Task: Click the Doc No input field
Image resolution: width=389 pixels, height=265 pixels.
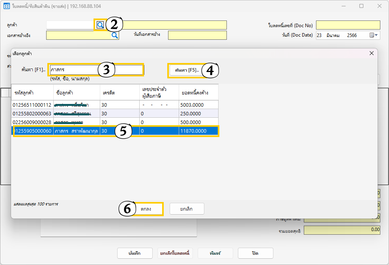Action: coord(348,25)
